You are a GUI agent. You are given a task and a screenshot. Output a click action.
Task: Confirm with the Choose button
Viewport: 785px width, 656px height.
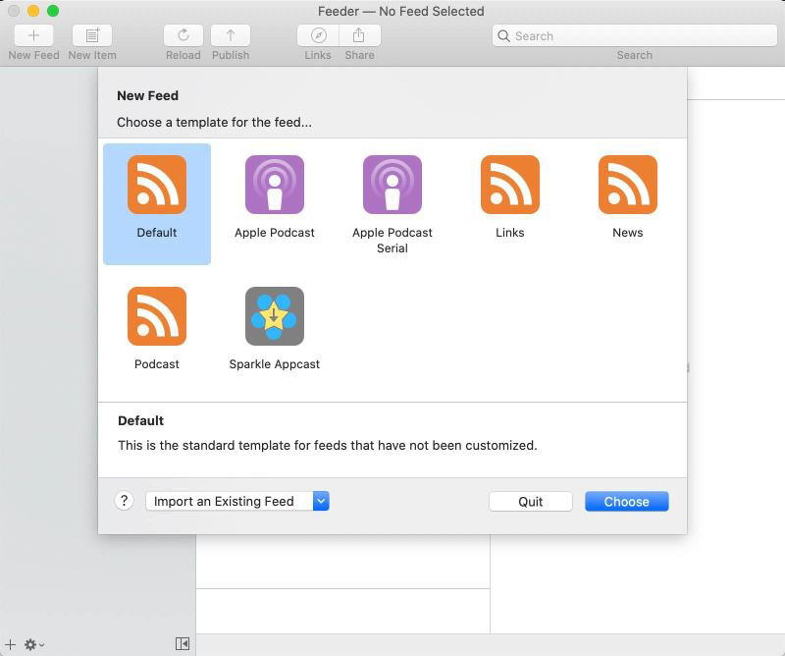[627, 502]
